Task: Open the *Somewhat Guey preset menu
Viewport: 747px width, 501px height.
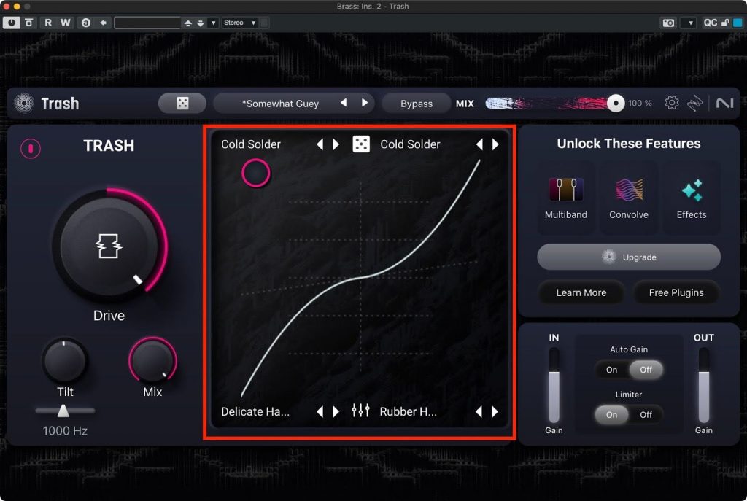Action: (281, 104)
